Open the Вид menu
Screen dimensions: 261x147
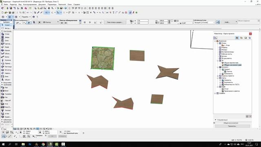20,4
